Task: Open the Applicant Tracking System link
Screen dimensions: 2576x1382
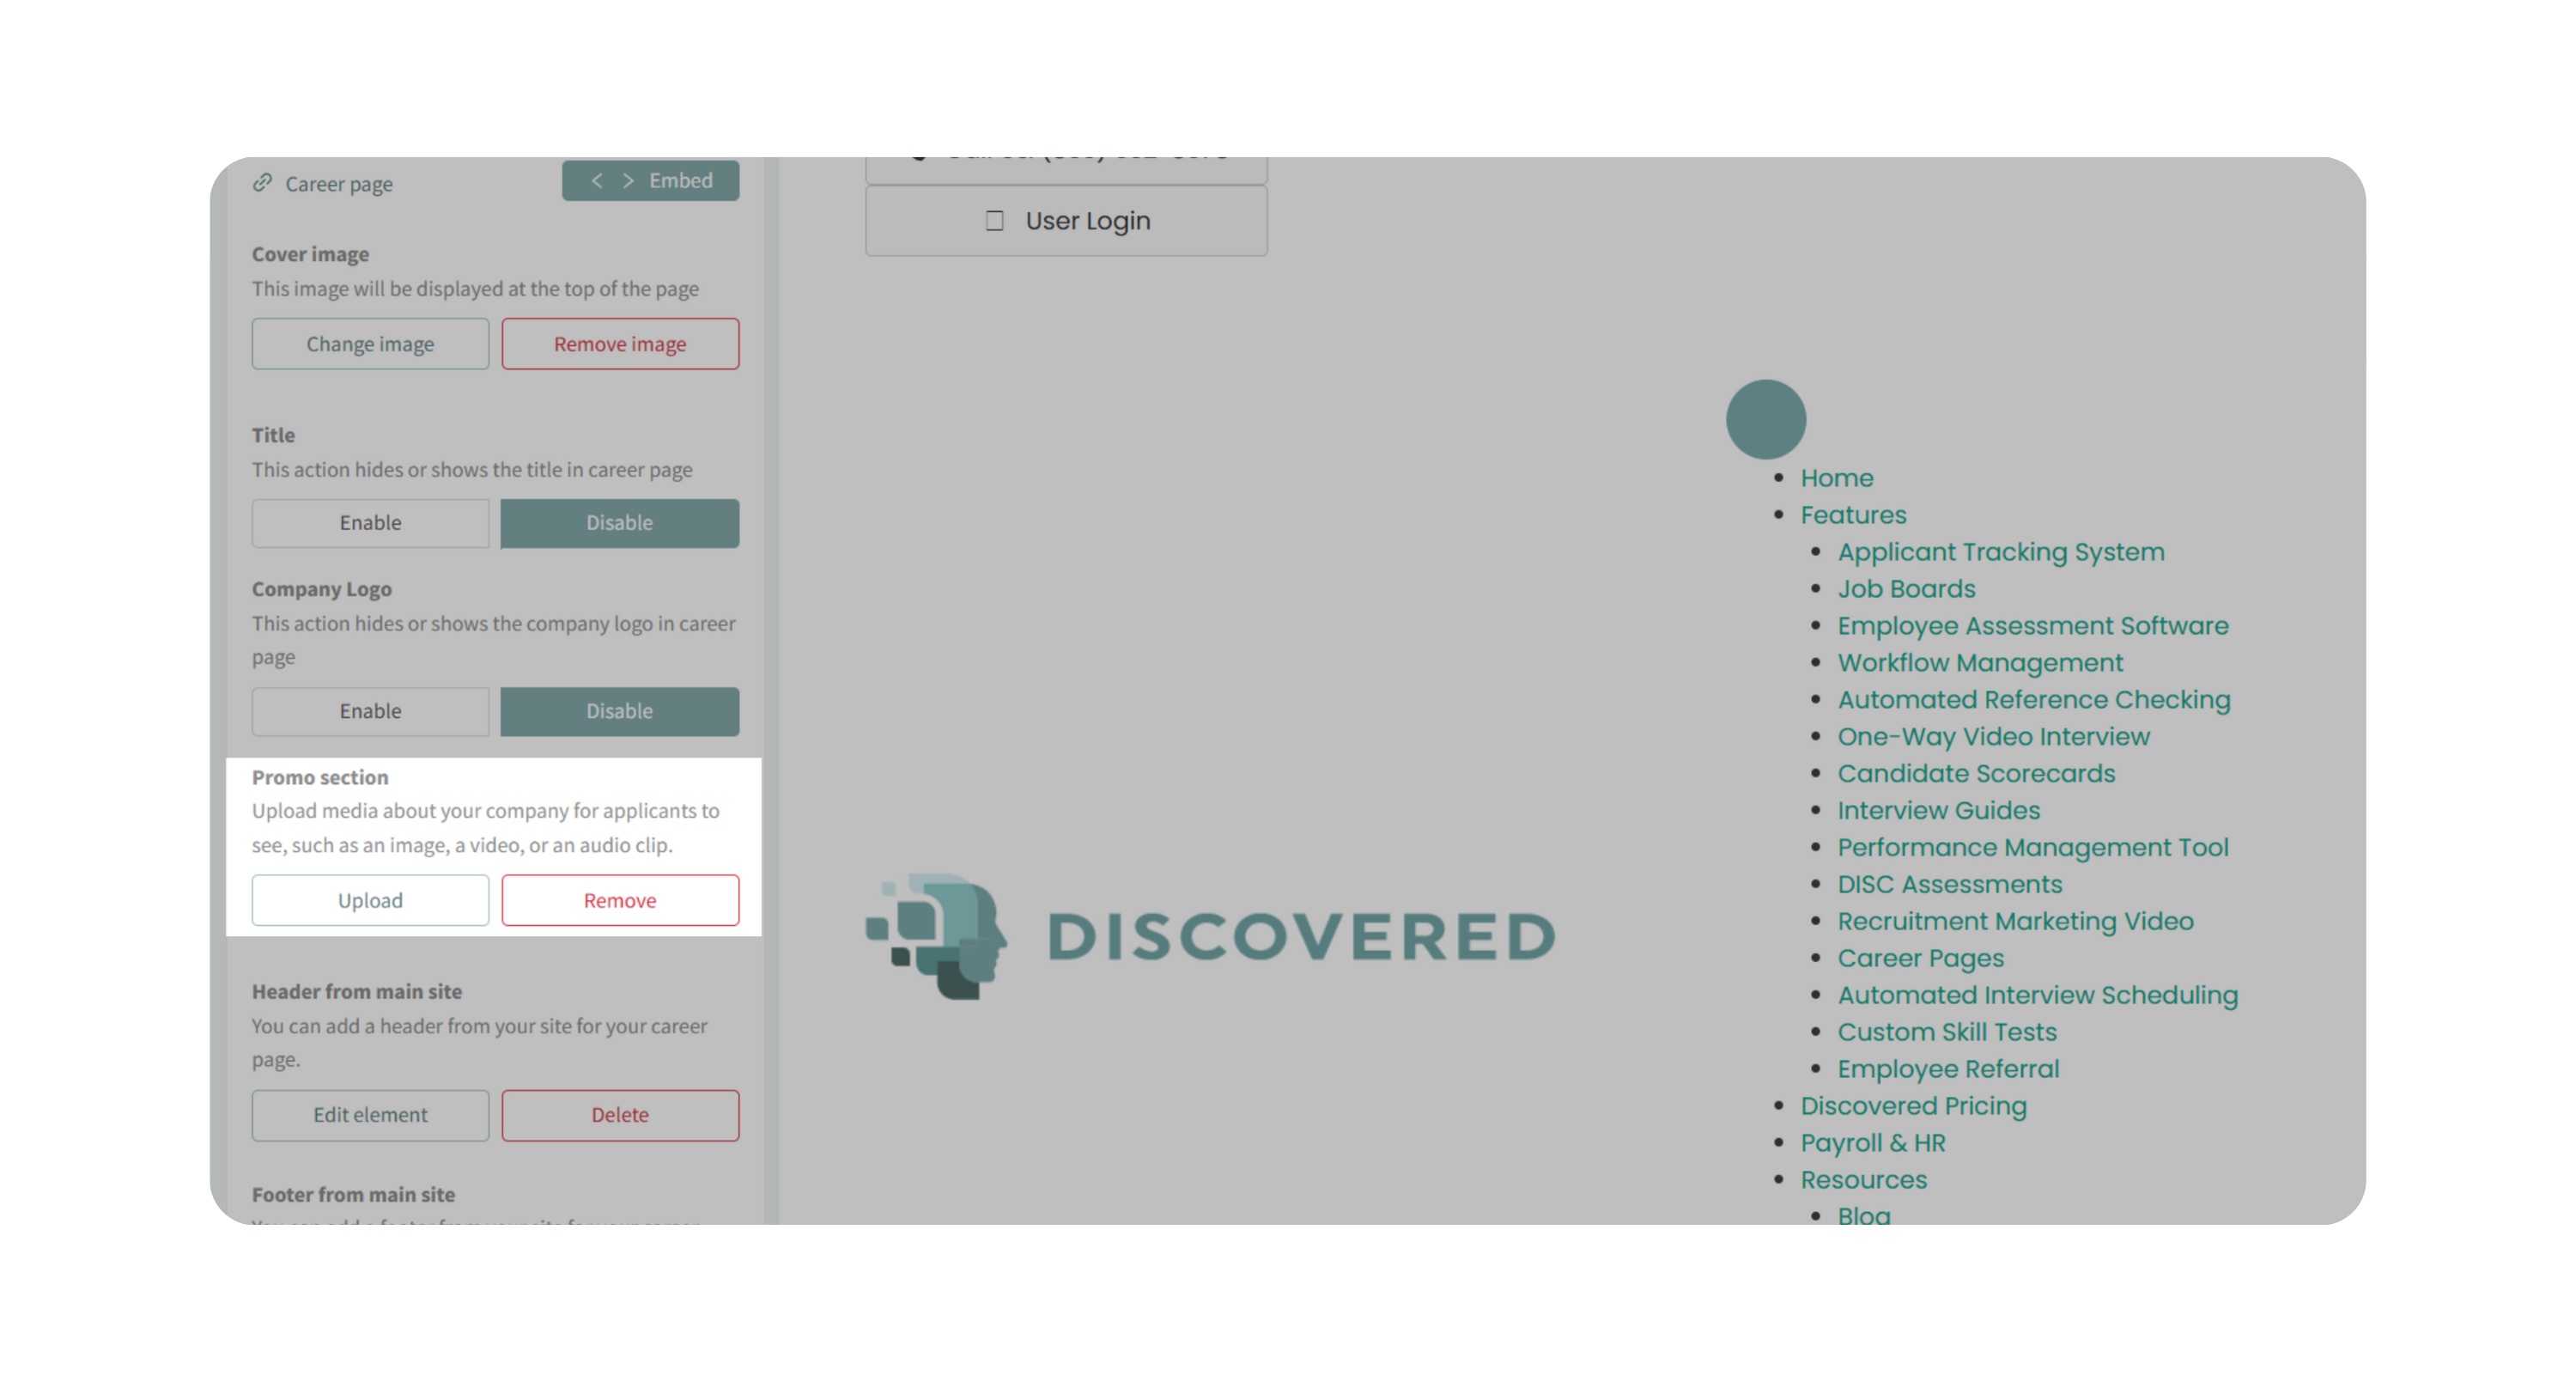Action: (x=2000, y=552)
